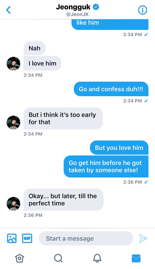
Task: Select 'Go get him before he got taken' bubble
Action: point(106,166)
